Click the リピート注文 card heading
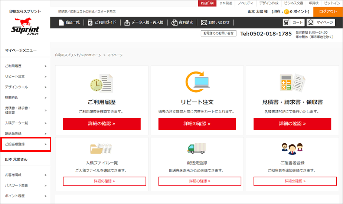This screenshot has height=204, width=343. point(197,102)
